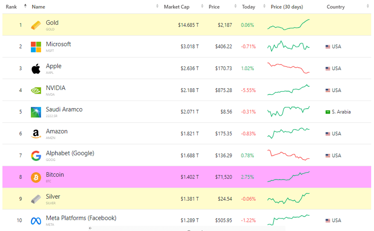Click the Price (30 days) header
374x231 pixels.
coord(287,7)
